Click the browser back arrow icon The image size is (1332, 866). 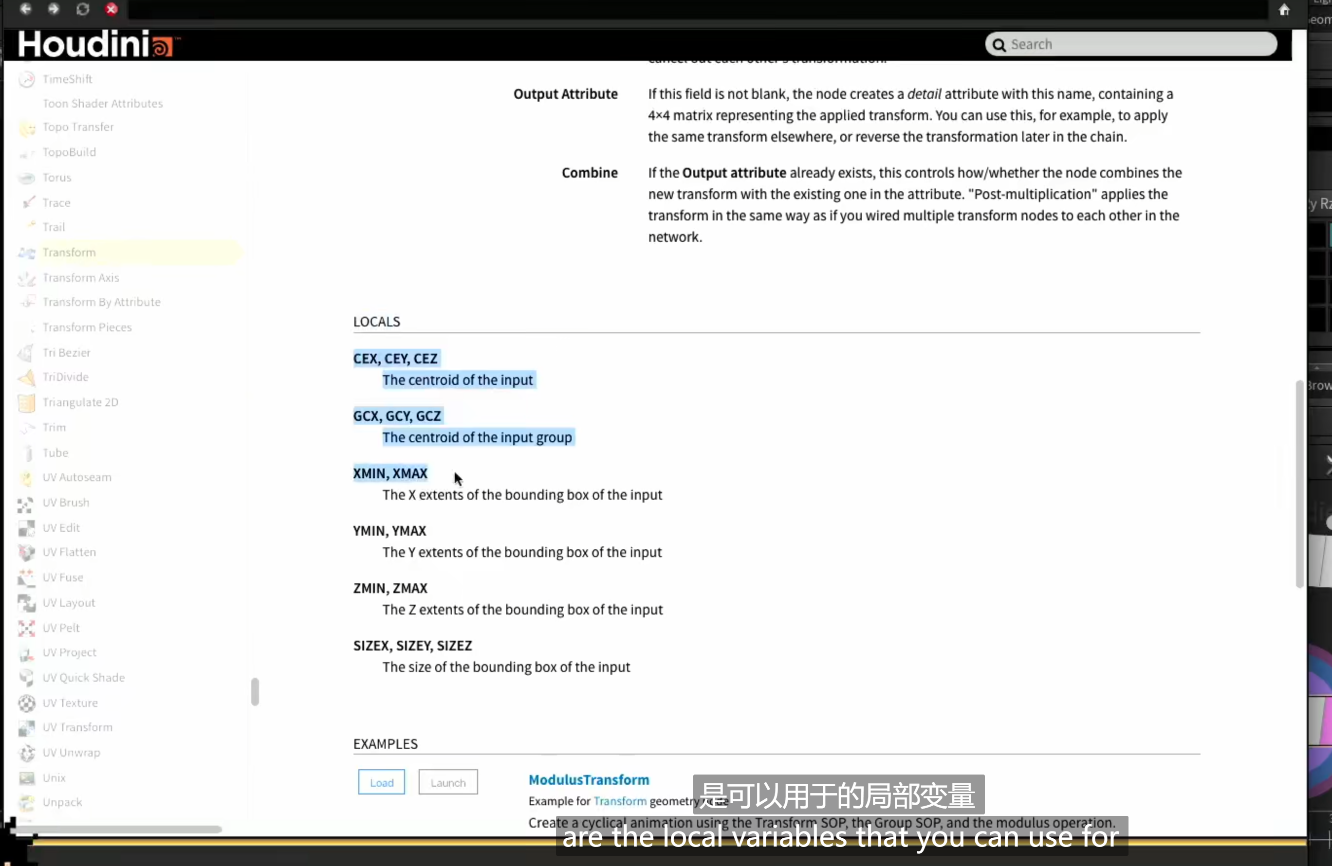26,9
